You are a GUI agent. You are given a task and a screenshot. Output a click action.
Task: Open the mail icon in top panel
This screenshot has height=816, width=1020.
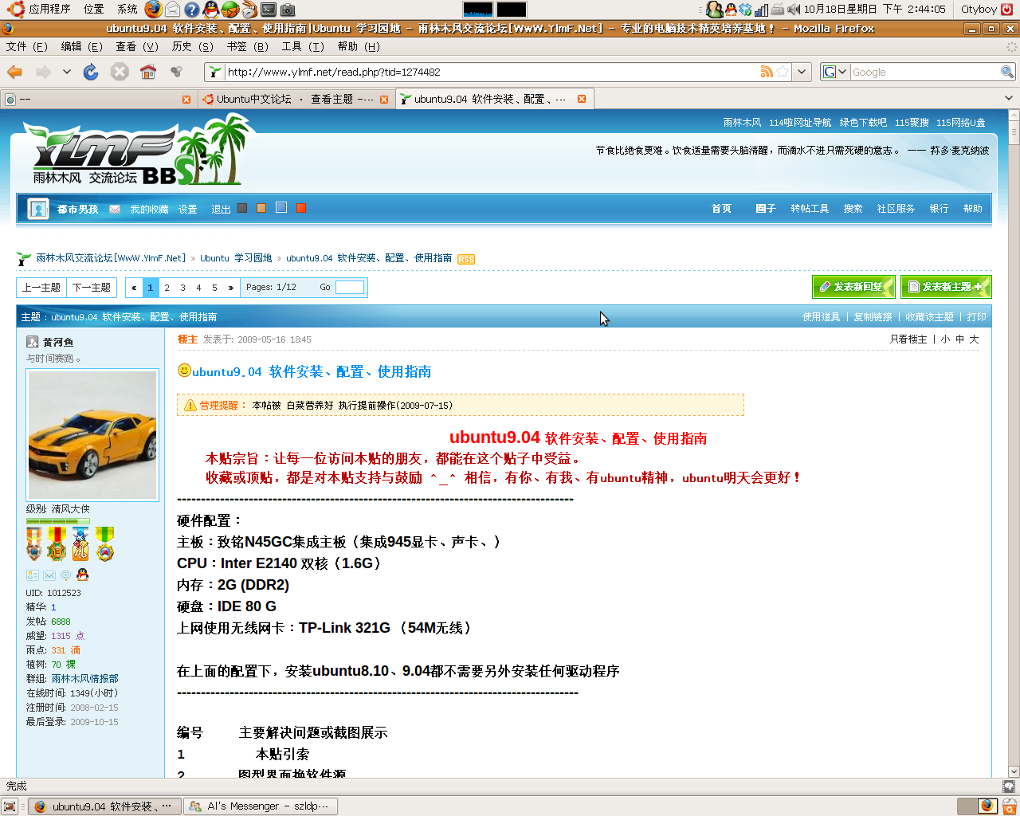(x=172, y=10)
